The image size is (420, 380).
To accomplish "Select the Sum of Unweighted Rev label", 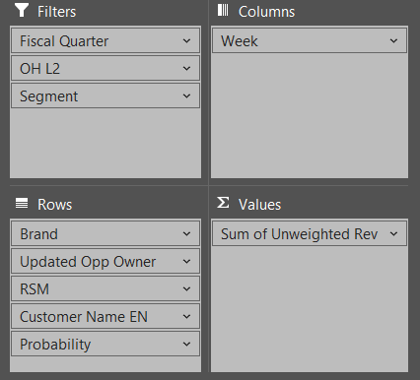I will pyautogui.click(x=299, y=234).
